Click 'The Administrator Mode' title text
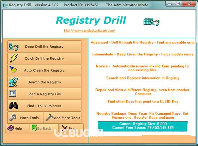Screen dimensions: 198x146 (127, 5)
